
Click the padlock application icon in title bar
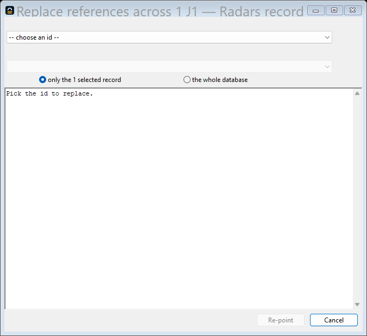10,10
